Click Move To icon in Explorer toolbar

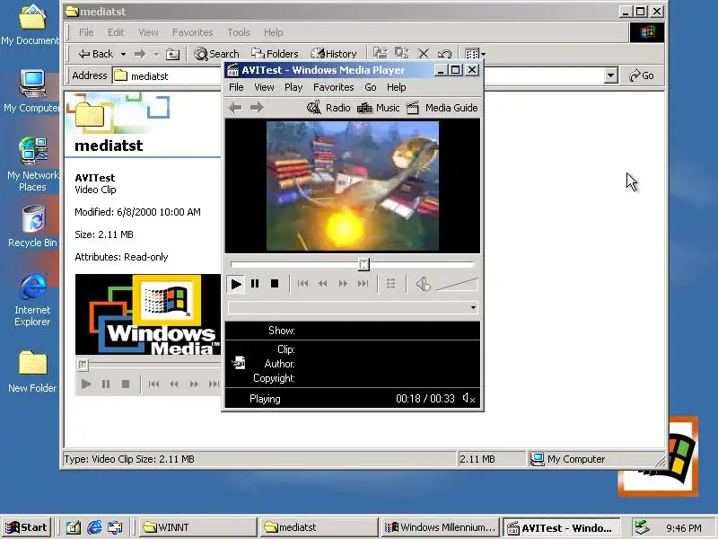pyautogui.click(x=380, y=54)
